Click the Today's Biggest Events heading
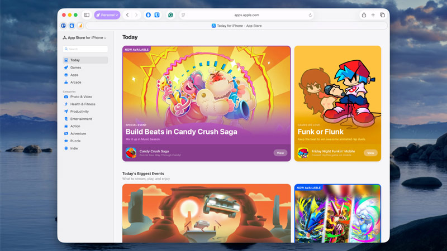Screen dimensions: 447x251 click(x=143, y=173)
